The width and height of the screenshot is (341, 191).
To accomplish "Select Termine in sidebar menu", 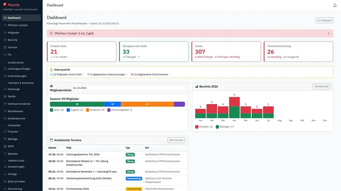I will point(21,47).
